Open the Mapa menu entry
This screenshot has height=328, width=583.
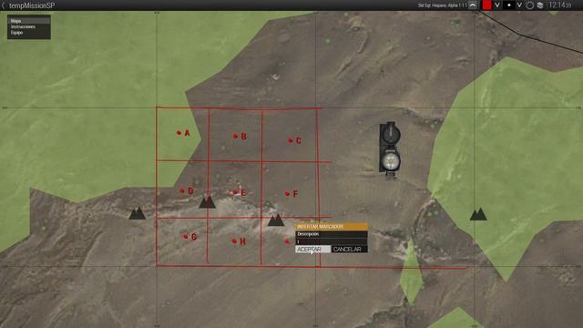pyautogui.click(x=28, y=21)
